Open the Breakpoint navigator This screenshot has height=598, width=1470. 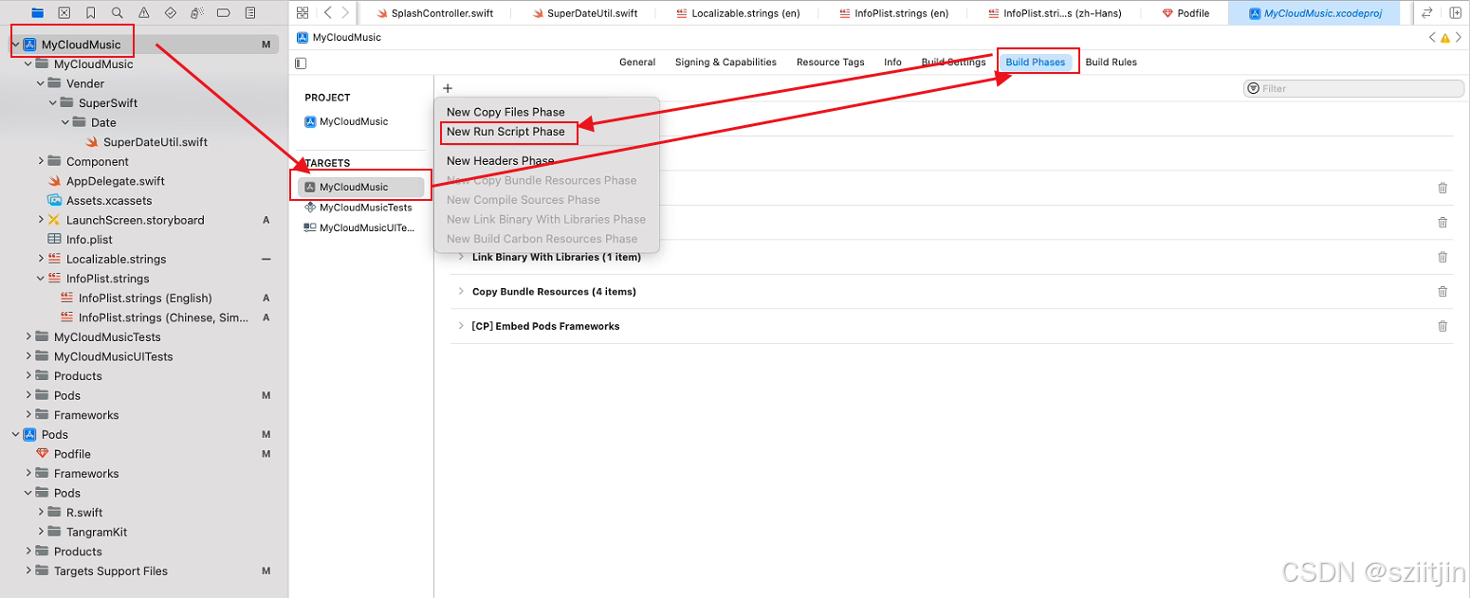tap(223, 13)
